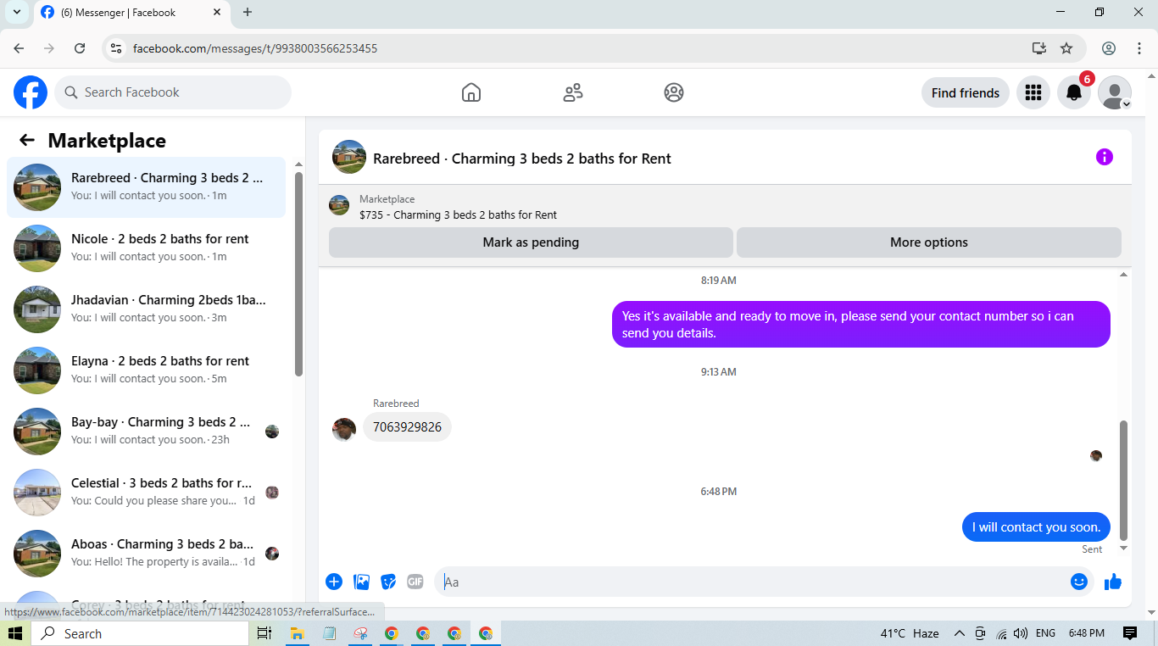Click the Windows taskbar Search box
1158x646 pixels.
141,633
